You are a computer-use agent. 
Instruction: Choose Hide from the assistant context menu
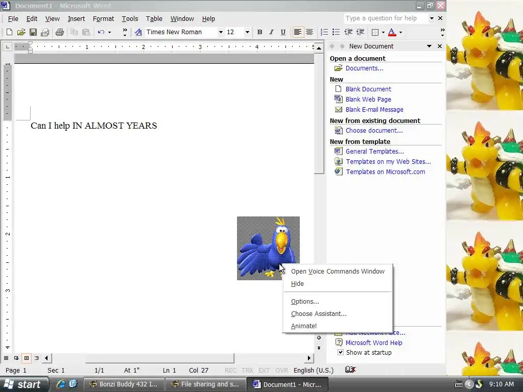[338, 284]
